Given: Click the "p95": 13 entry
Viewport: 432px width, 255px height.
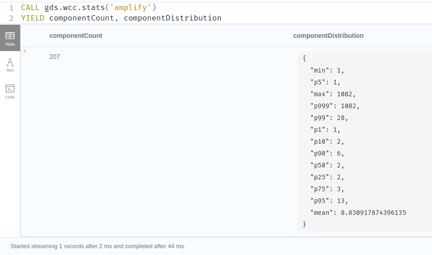Looking at the screenshot, I should [329, 201].
